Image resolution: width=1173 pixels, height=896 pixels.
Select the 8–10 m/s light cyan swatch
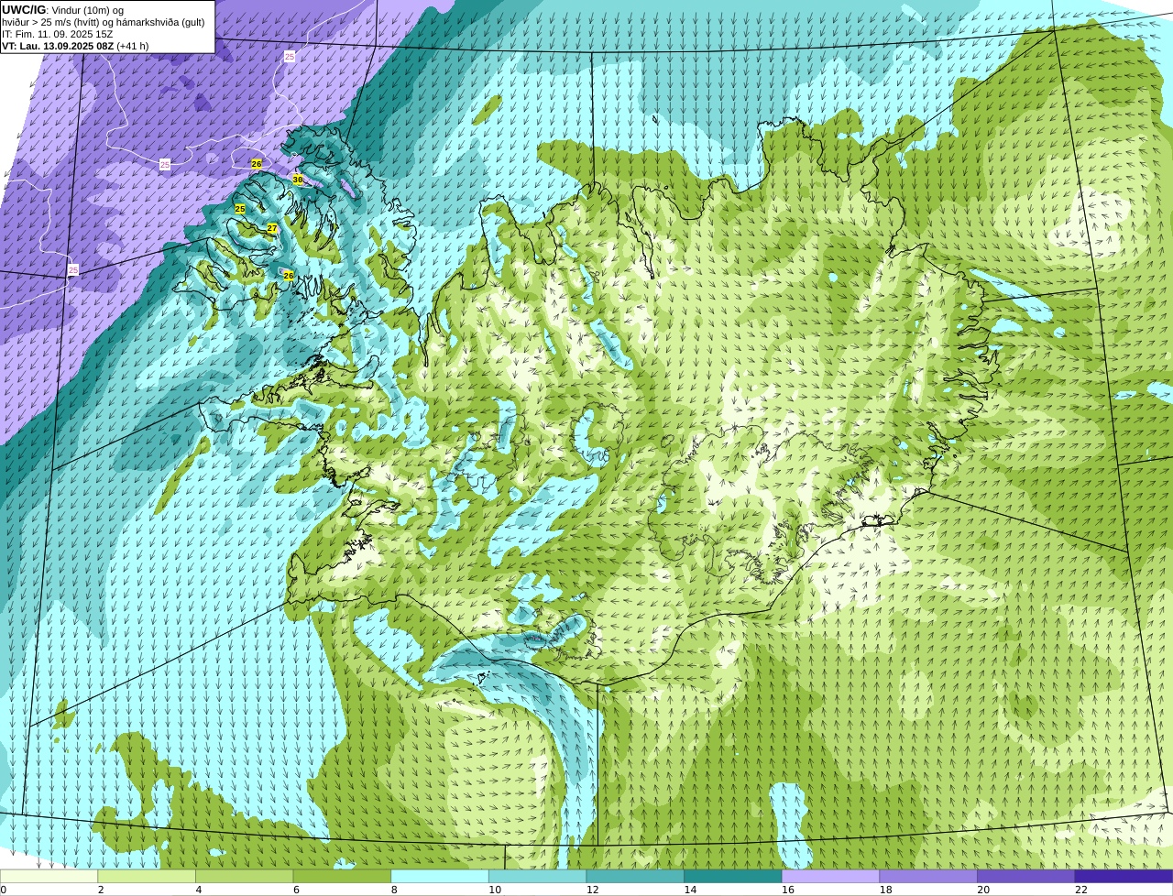pos(440,876)
